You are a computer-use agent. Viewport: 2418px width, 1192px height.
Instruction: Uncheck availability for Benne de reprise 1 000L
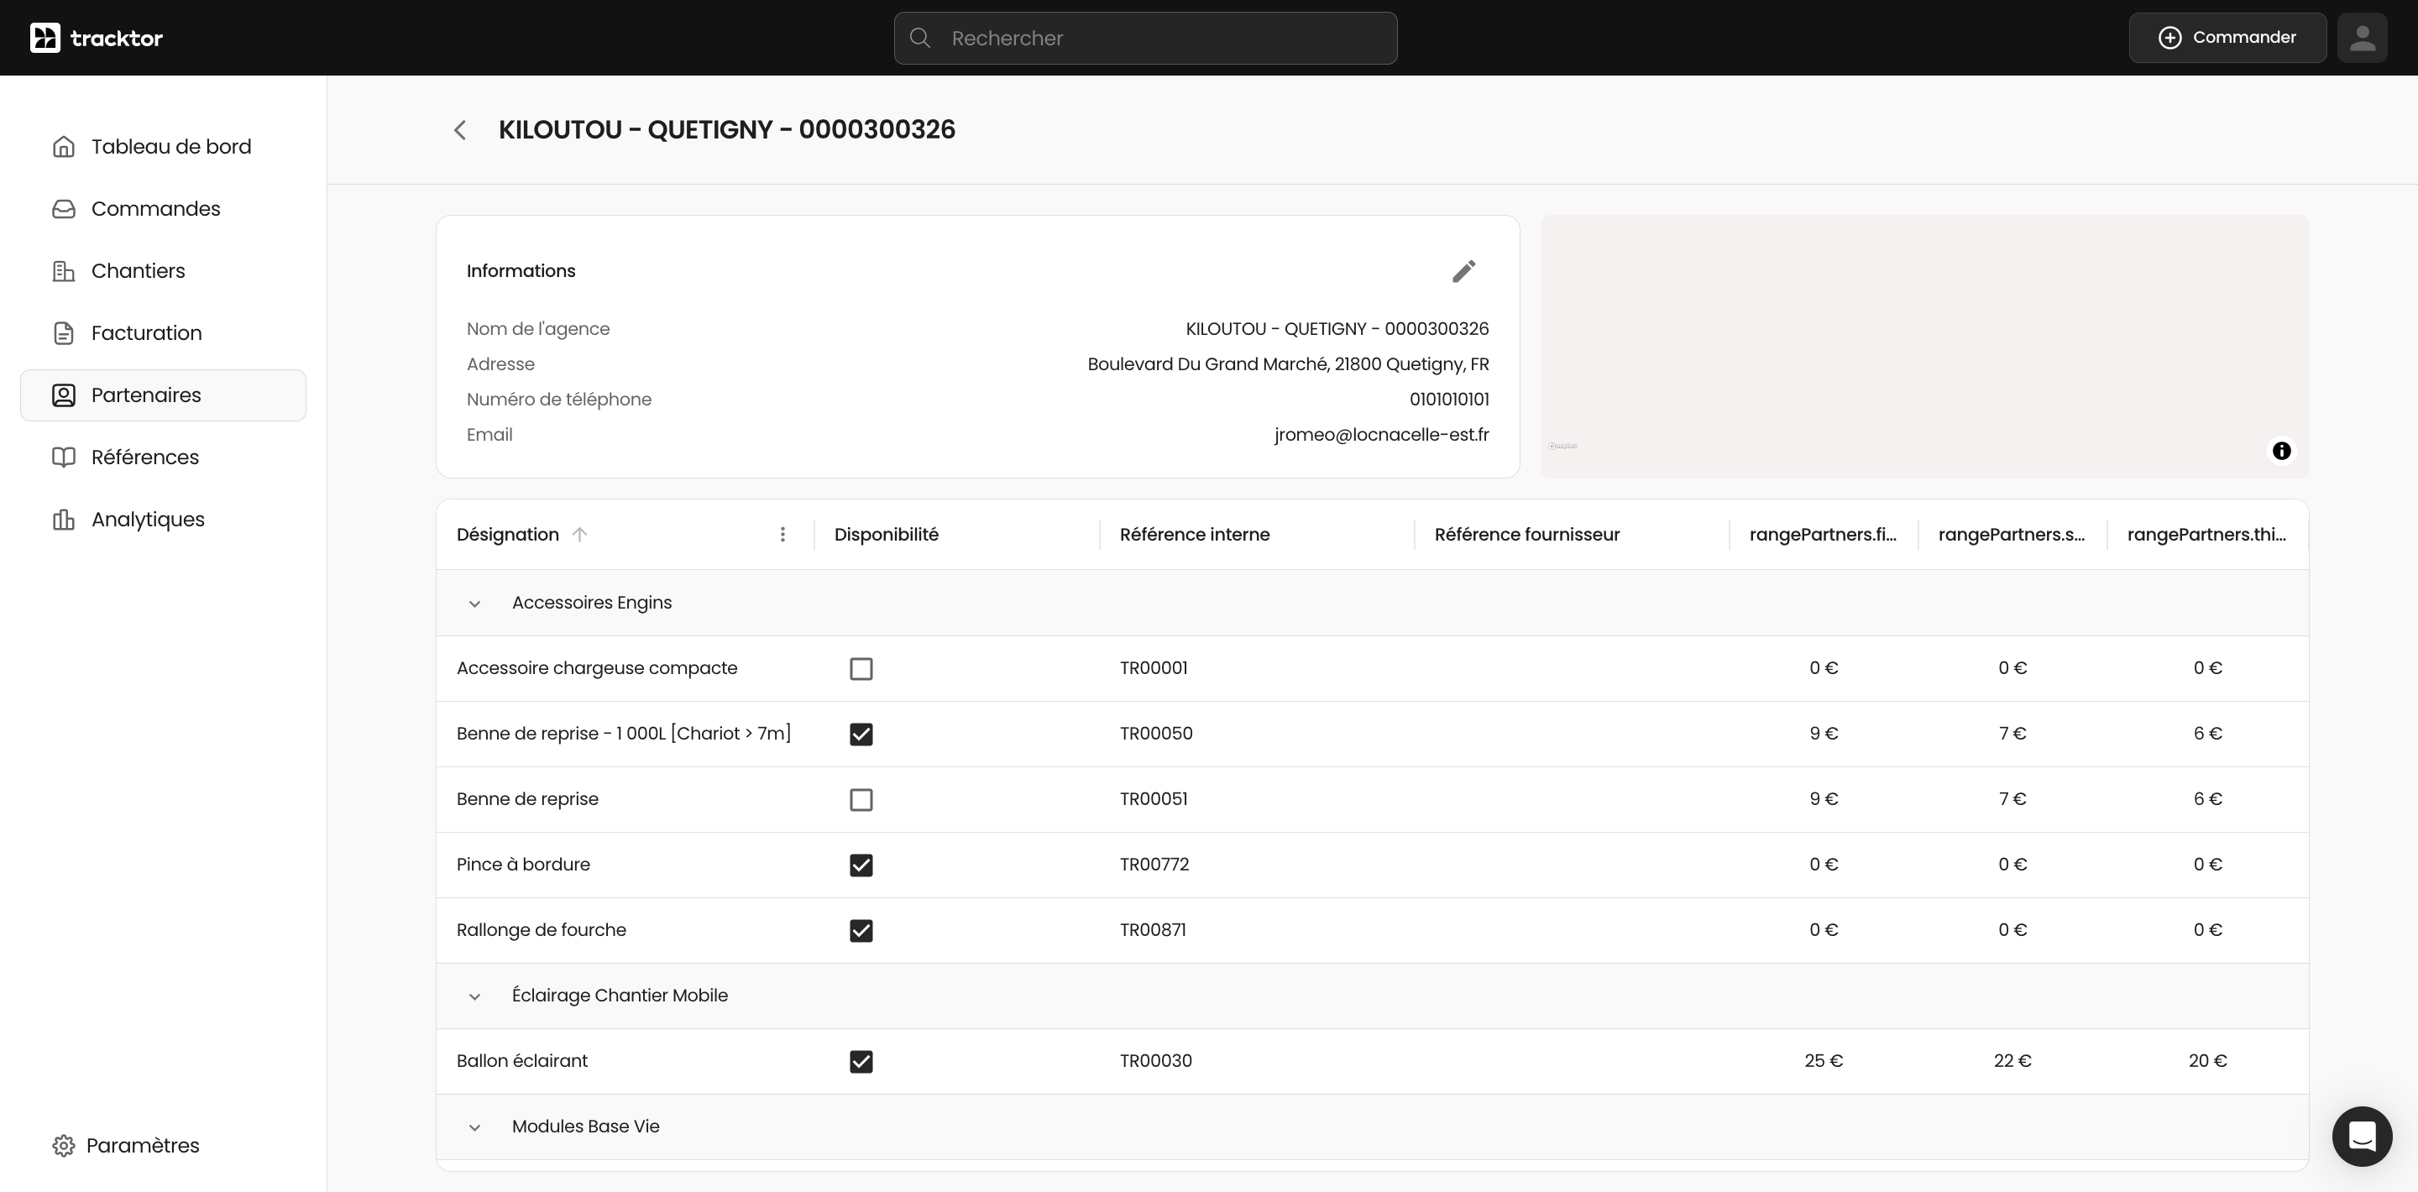[x=861, y=734]
